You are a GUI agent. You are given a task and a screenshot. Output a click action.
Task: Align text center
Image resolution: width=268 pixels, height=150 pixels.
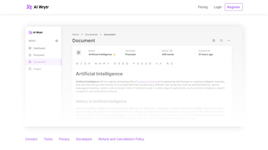pyautogui.click(x=142, y=64)
